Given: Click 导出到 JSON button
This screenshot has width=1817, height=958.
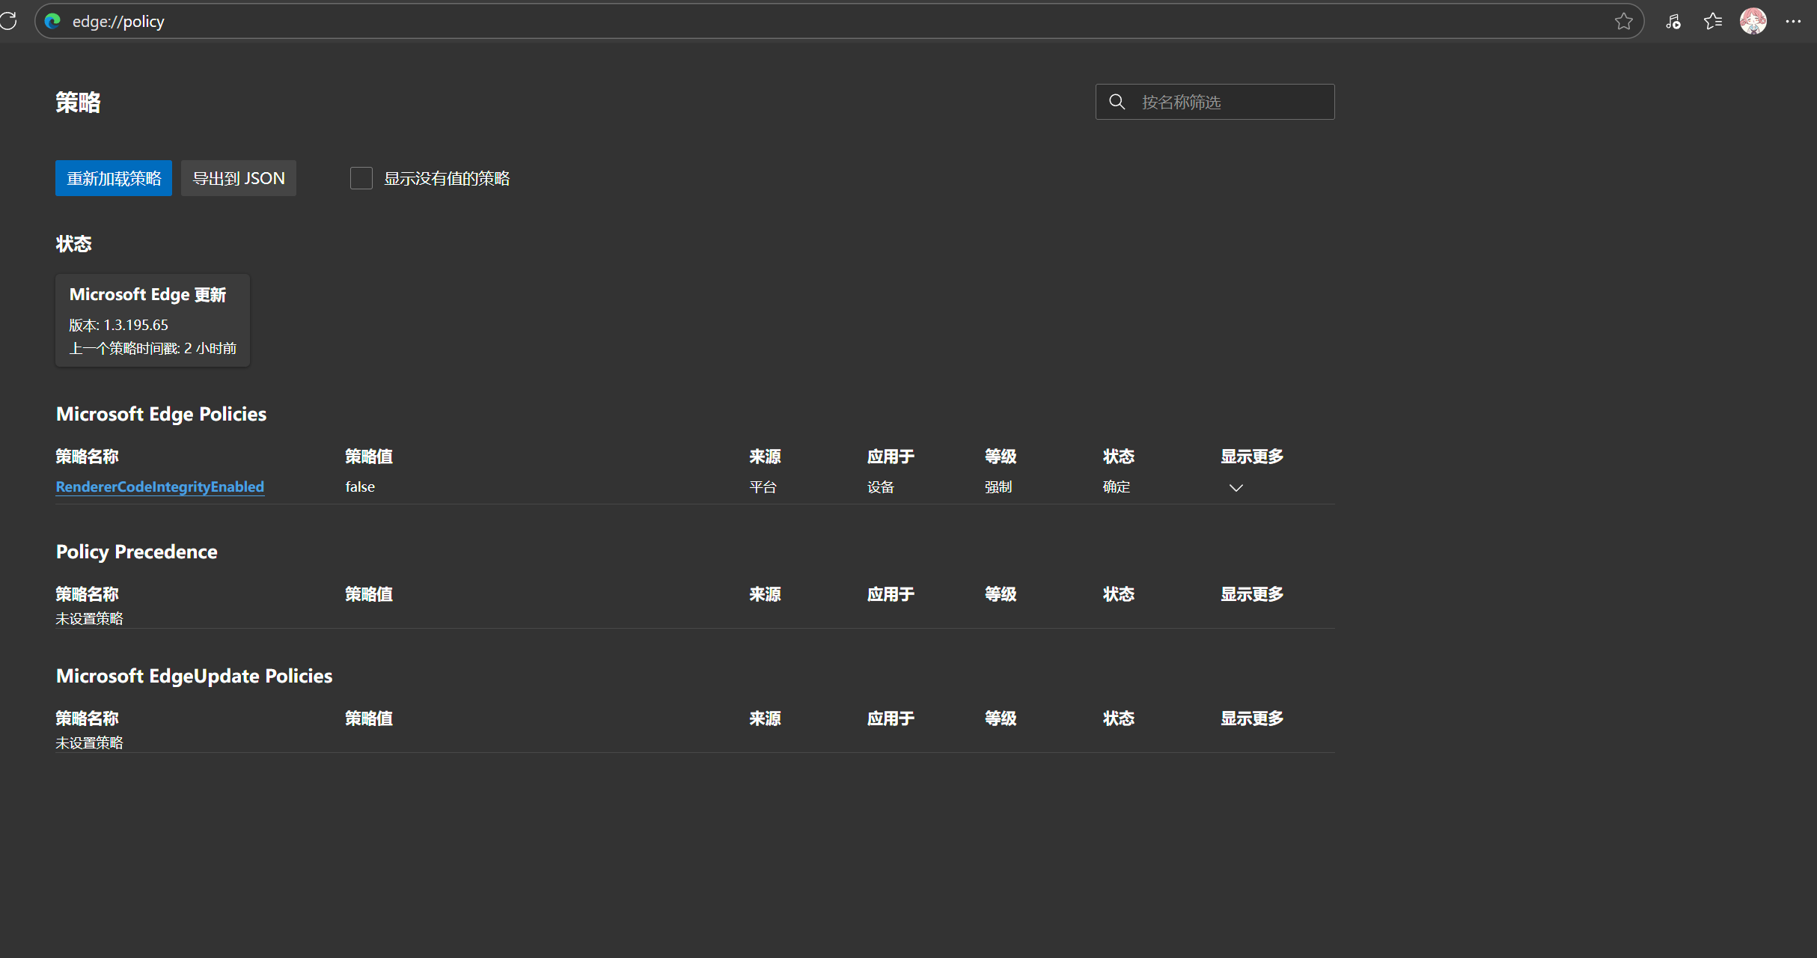Looking at the screenshot, I should pos(239,178).
